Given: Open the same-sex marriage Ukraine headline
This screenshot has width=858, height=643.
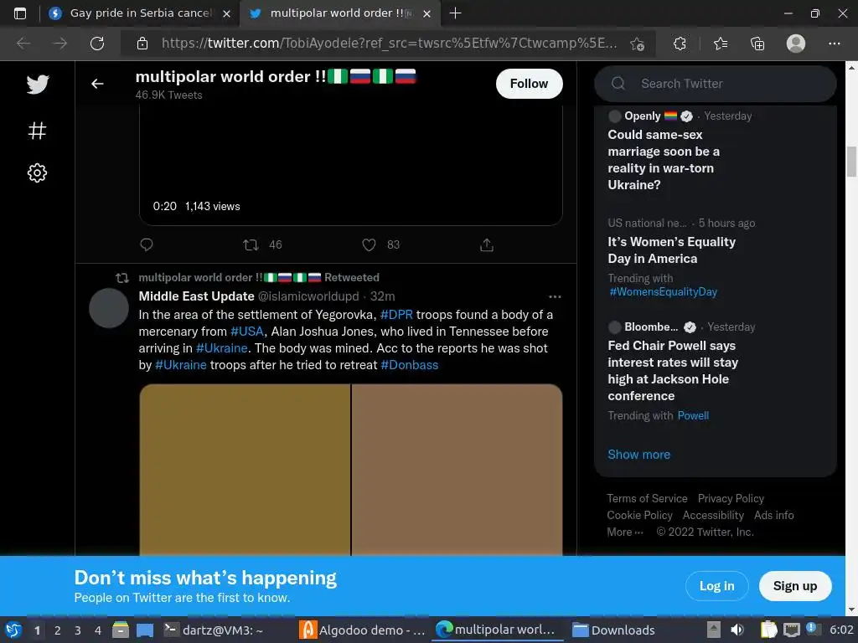Looking at the screenshot, I should click(664, 160).
